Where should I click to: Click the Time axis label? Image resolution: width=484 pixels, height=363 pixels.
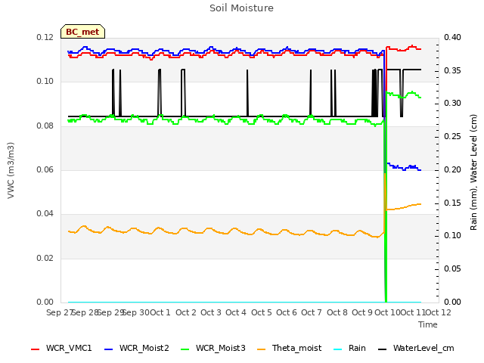428,324
